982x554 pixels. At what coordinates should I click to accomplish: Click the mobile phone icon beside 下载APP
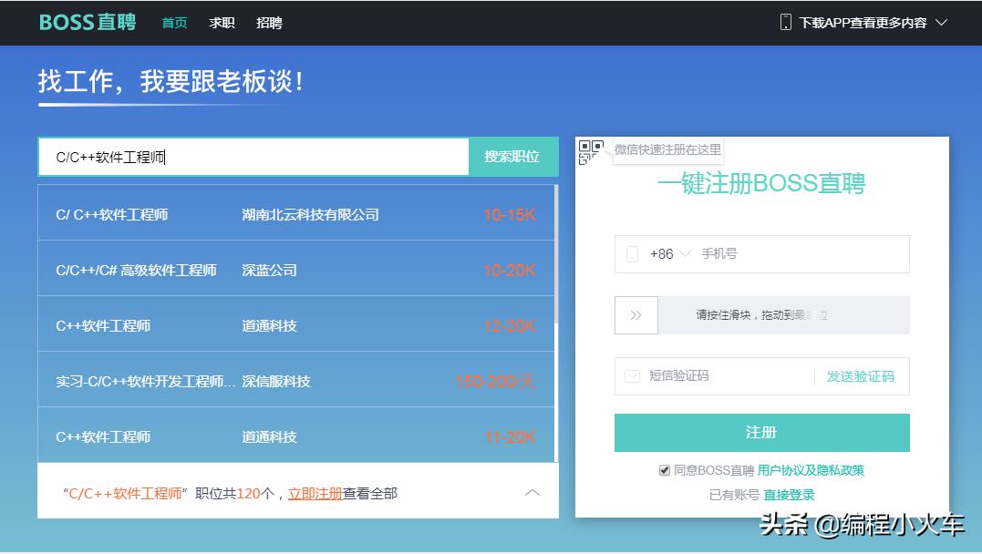pyautogui.click(x=786, y=22)
